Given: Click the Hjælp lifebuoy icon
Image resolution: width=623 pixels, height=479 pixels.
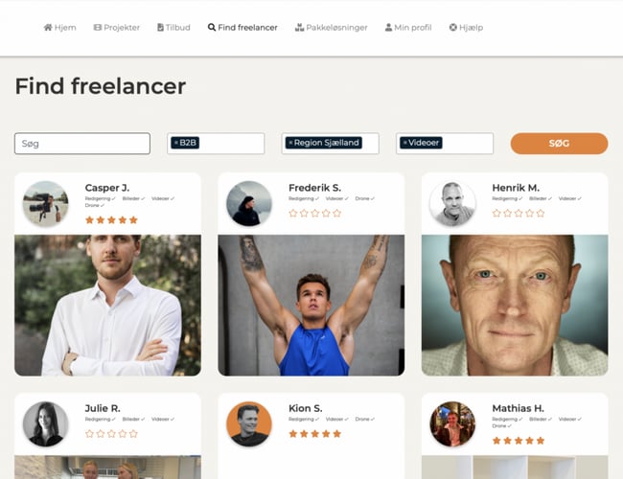Looking at the screenshot, I should [x=453, y=28].
